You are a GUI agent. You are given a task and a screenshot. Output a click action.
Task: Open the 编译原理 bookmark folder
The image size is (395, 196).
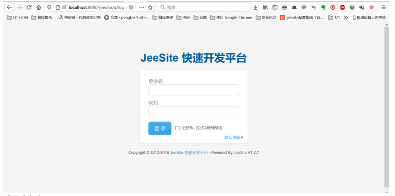tap(163, 18)
